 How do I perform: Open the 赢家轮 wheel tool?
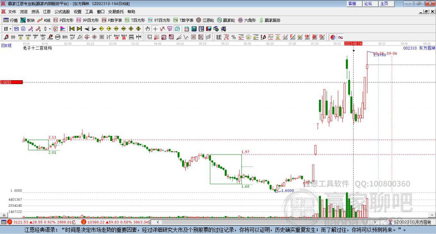coord(226,20)
